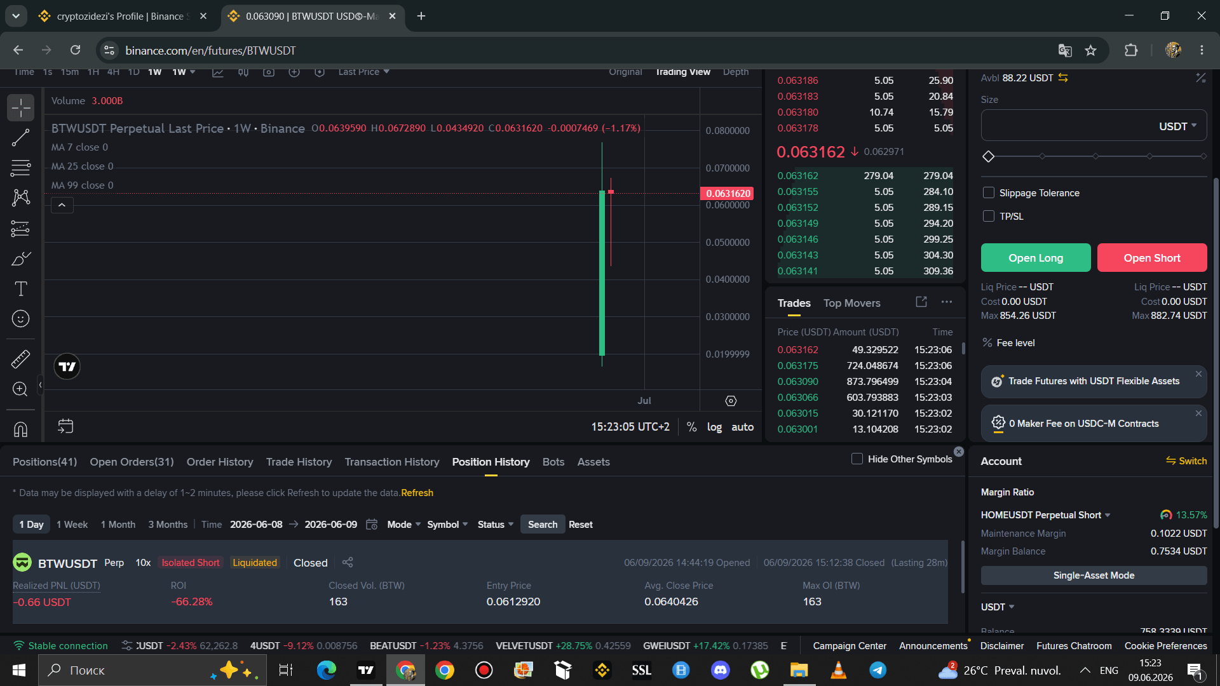Select the 3 Months time filter
This screenshot has height=686, width=1220.
[x=168, y=524]
